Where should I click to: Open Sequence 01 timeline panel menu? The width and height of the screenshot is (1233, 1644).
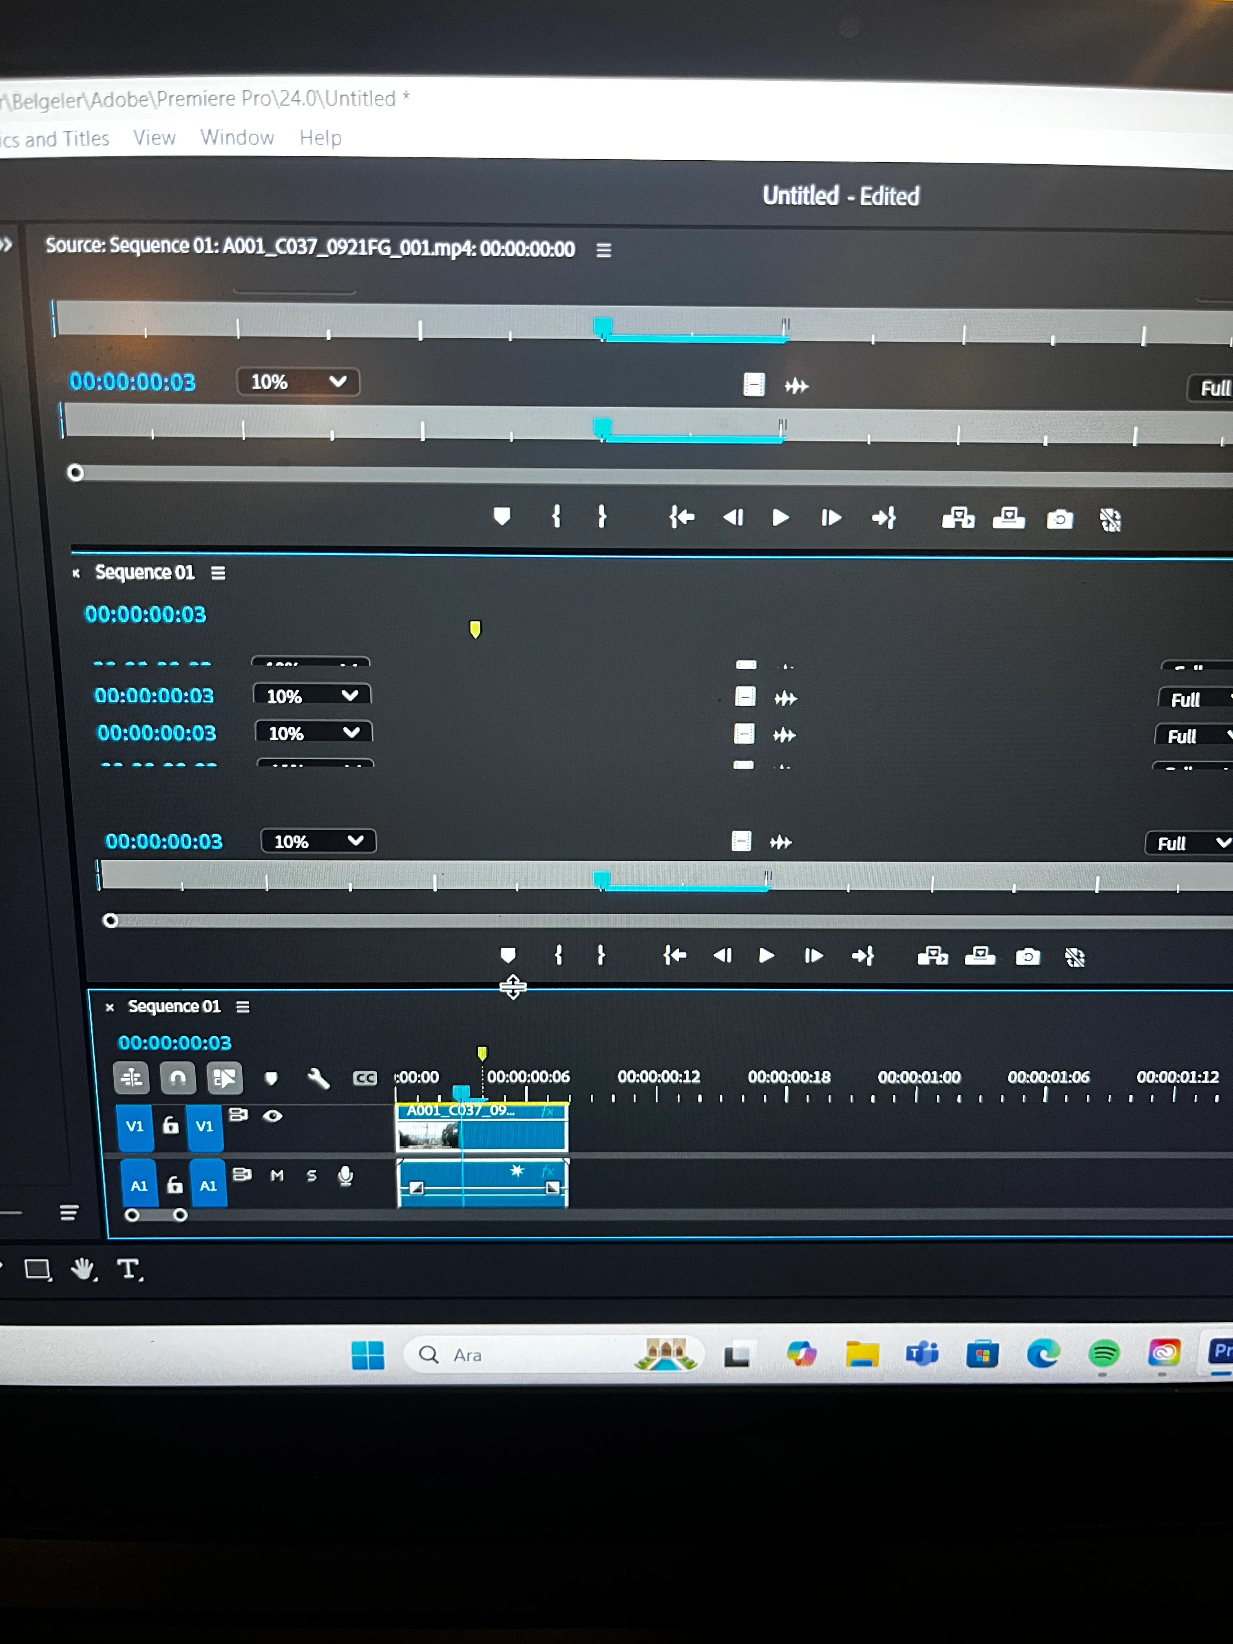coord(243,1007)
